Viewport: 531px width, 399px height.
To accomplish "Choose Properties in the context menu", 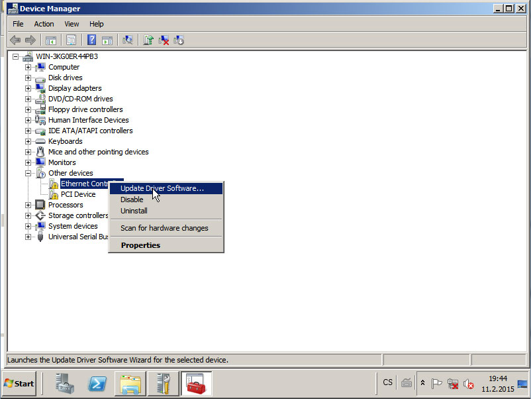I will pyautogui.click(x=140, y=245).
